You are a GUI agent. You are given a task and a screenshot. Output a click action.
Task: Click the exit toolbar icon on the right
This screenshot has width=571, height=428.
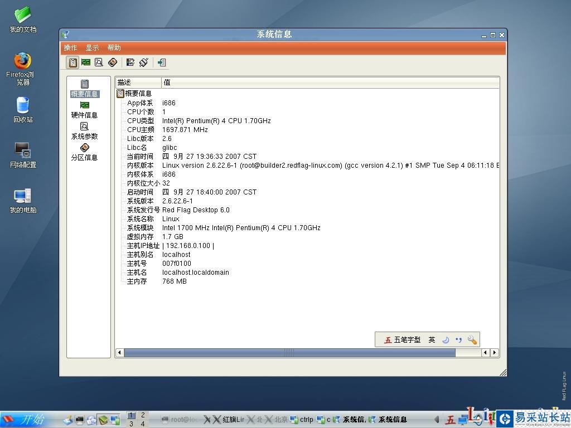tap(162, 62)
